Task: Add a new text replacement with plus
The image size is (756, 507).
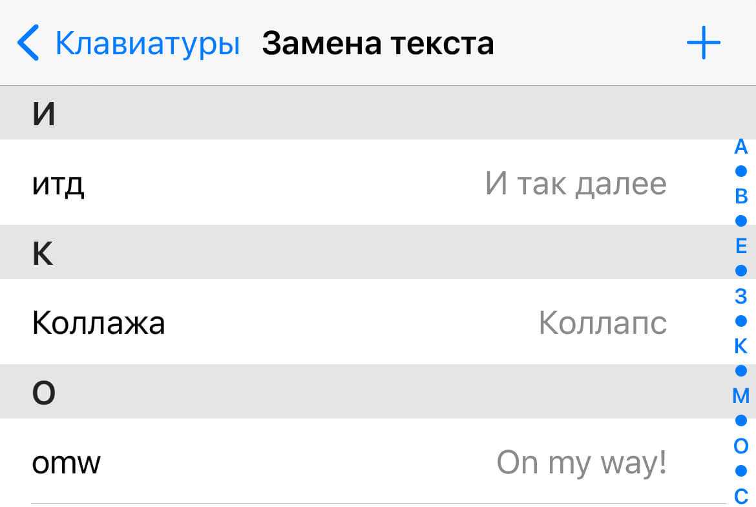Action: (x=703, y=43)
